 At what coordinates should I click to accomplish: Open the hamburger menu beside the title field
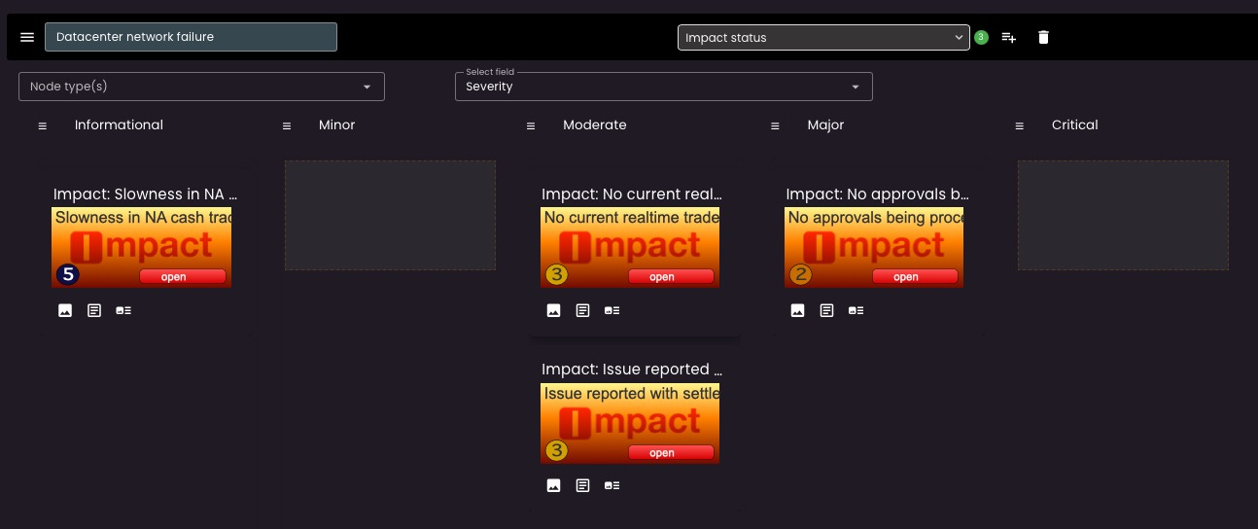[27, 37]
